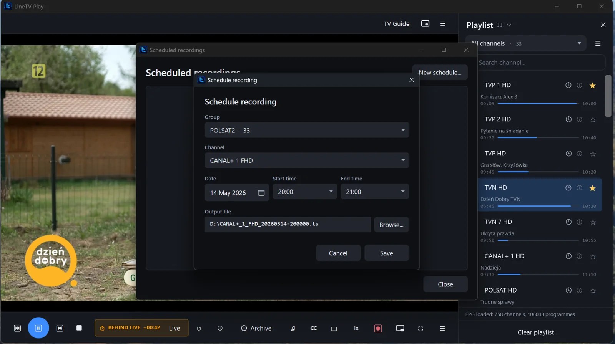
Task: Click the playlist vertical scrollbar
Action: click(608, 96)
